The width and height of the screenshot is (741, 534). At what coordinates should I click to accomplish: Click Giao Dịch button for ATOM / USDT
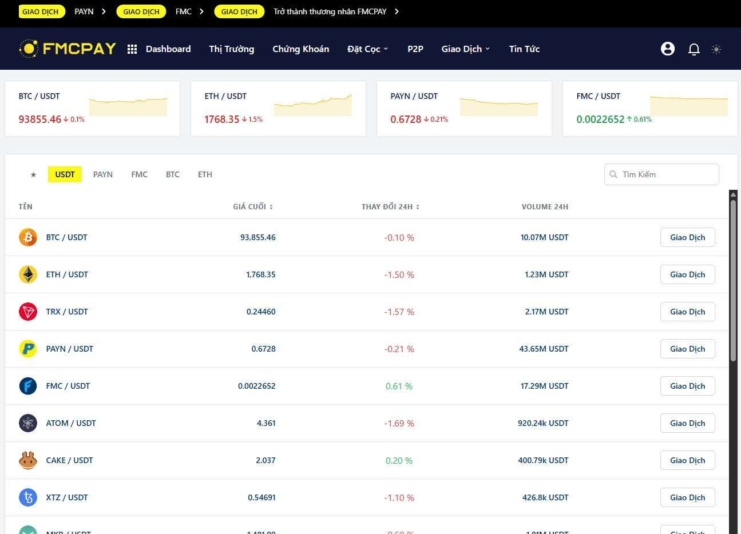click(x=687, y=423)
